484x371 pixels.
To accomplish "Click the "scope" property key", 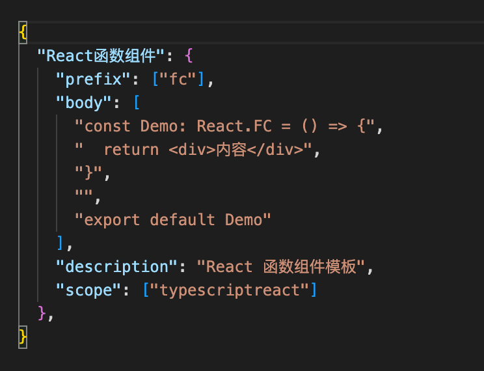I will pyautogui.click(x=85, y=290).
